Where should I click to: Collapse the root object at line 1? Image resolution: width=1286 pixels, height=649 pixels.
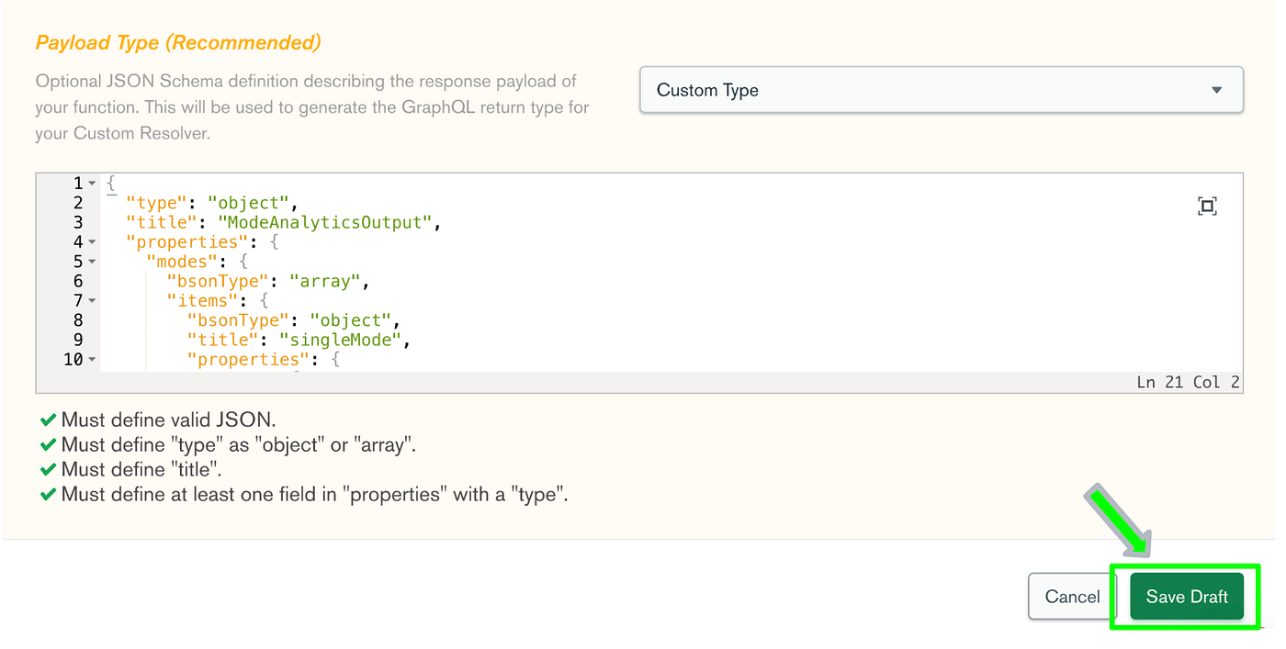click(92, 184)
